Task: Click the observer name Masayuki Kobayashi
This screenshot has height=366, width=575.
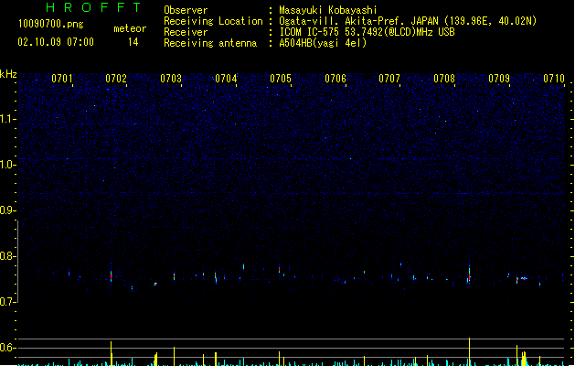Action: tap(328, 10)
